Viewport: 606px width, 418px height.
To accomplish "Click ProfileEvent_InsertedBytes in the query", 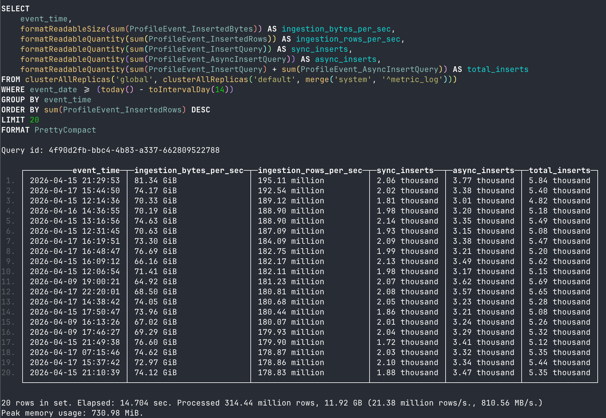I will [191, 29].
